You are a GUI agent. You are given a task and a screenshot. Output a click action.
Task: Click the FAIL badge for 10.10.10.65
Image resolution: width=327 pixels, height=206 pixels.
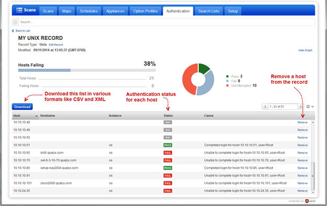[168, 153]
